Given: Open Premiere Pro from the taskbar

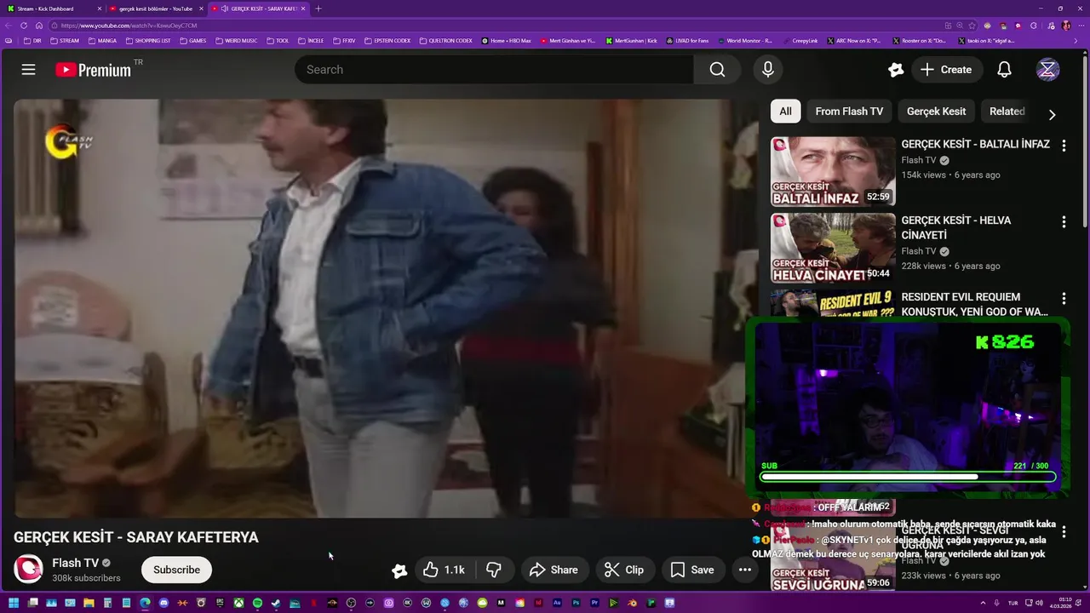Looking at the screenshot, I should (x=594, y=604).
